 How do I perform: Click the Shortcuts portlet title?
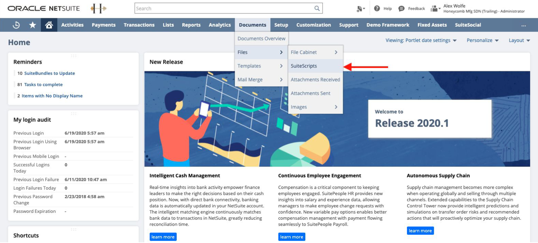tap(26, 235)
